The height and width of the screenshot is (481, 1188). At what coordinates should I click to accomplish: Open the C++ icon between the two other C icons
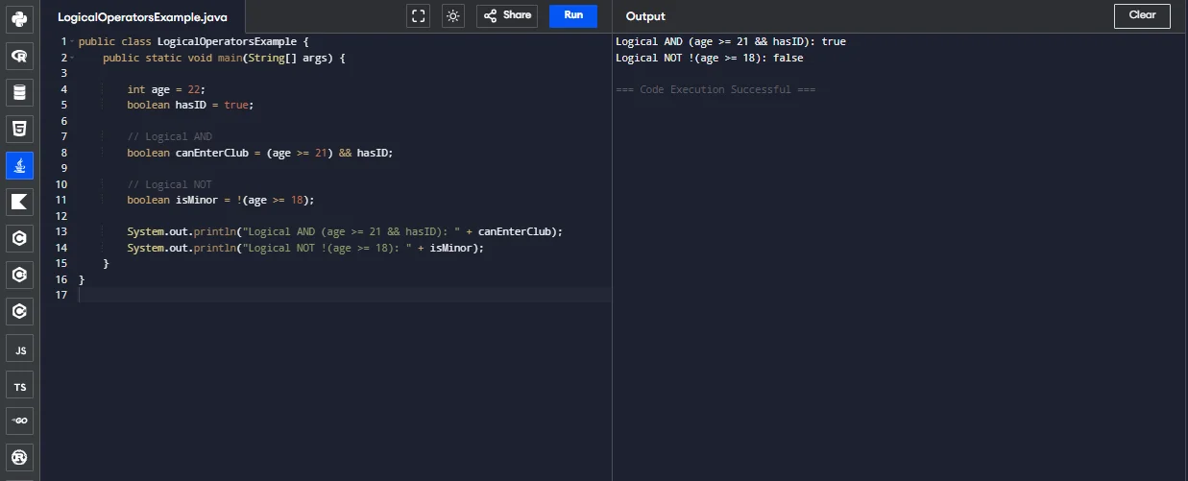point(19,275)
